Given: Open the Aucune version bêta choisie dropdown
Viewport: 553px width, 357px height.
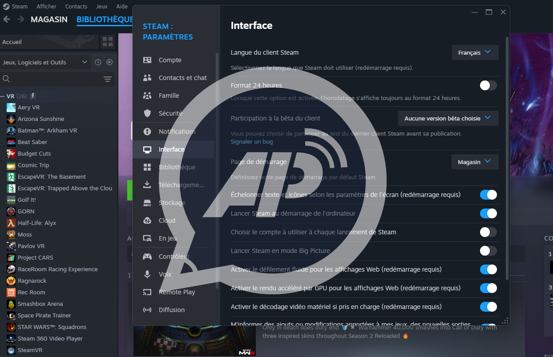Looking at the screenshot, I should click(x=448, y=118).
